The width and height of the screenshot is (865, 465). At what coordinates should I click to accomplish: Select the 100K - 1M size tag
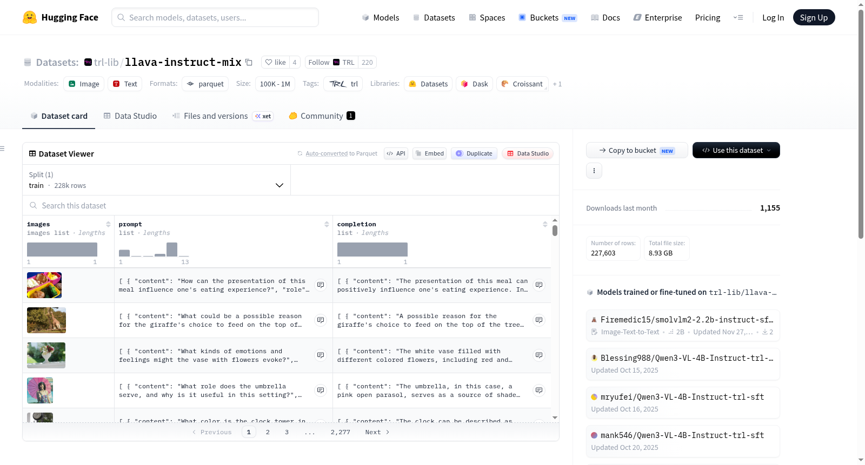coord(275,84)
